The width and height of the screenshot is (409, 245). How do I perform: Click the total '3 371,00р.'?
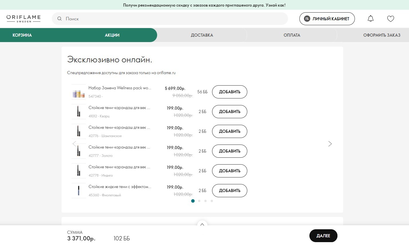pyautogui.click(x=81, y=238)
